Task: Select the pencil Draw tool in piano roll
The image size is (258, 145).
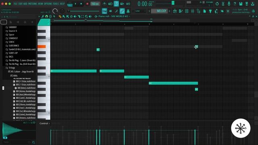Action: click(x=60, y=17)
